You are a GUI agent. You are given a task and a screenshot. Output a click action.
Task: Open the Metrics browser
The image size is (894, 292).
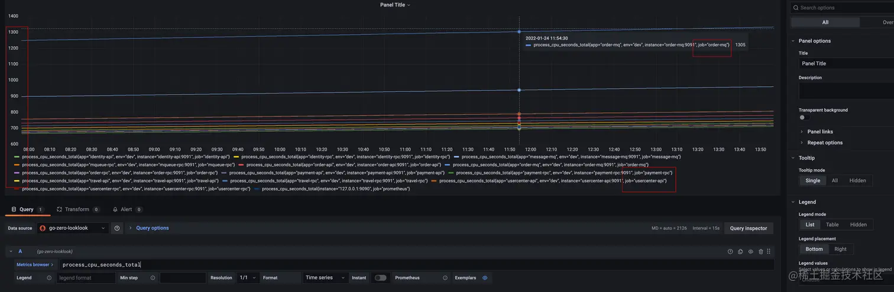click(35, 265)
